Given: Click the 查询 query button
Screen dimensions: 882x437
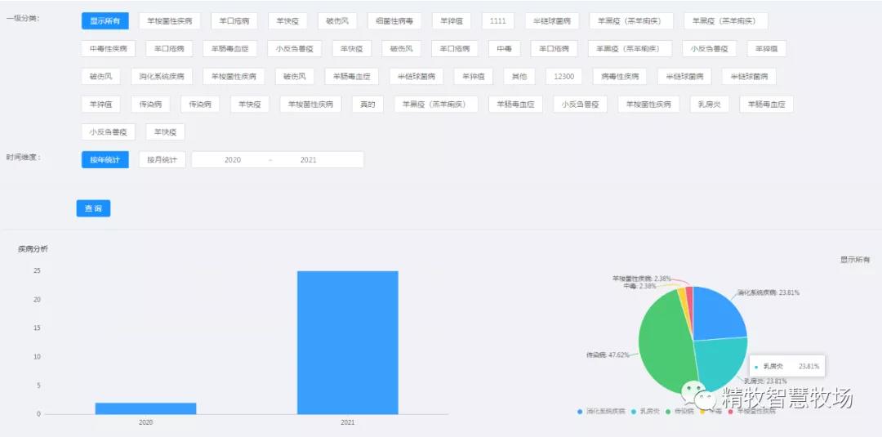Looking at the screenshot, I should [x=93, y=209].
